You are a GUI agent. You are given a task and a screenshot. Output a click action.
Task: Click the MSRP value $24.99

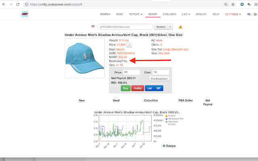click(x=123, y=57)
